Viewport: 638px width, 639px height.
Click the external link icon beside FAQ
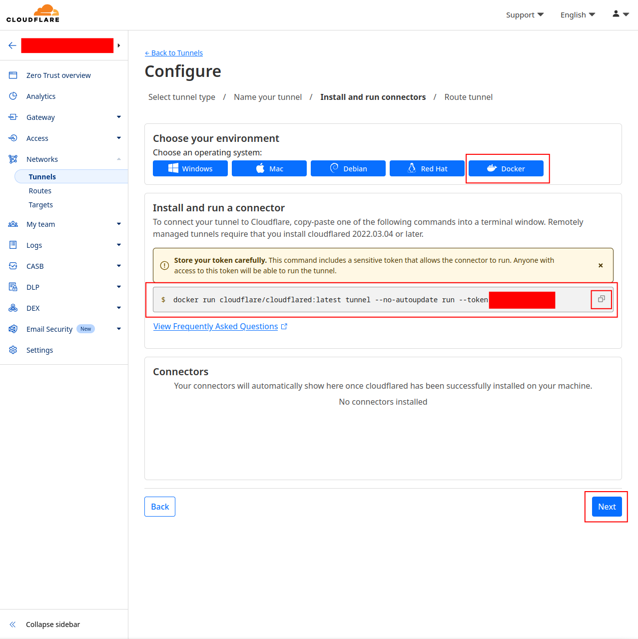click(x=284, y=326)
